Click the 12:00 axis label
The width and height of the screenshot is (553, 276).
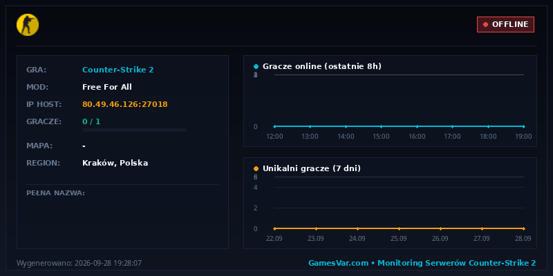[274, 137]
